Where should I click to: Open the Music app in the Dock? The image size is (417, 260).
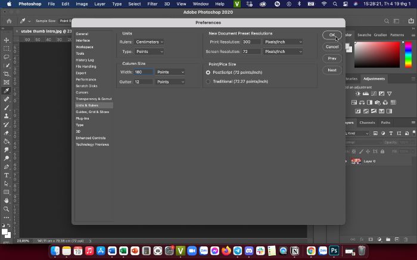[89, 250]
